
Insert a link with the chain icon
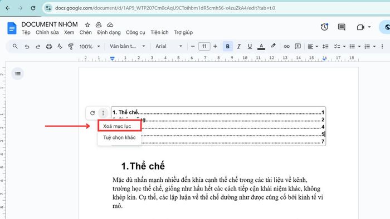coord(286,46)
